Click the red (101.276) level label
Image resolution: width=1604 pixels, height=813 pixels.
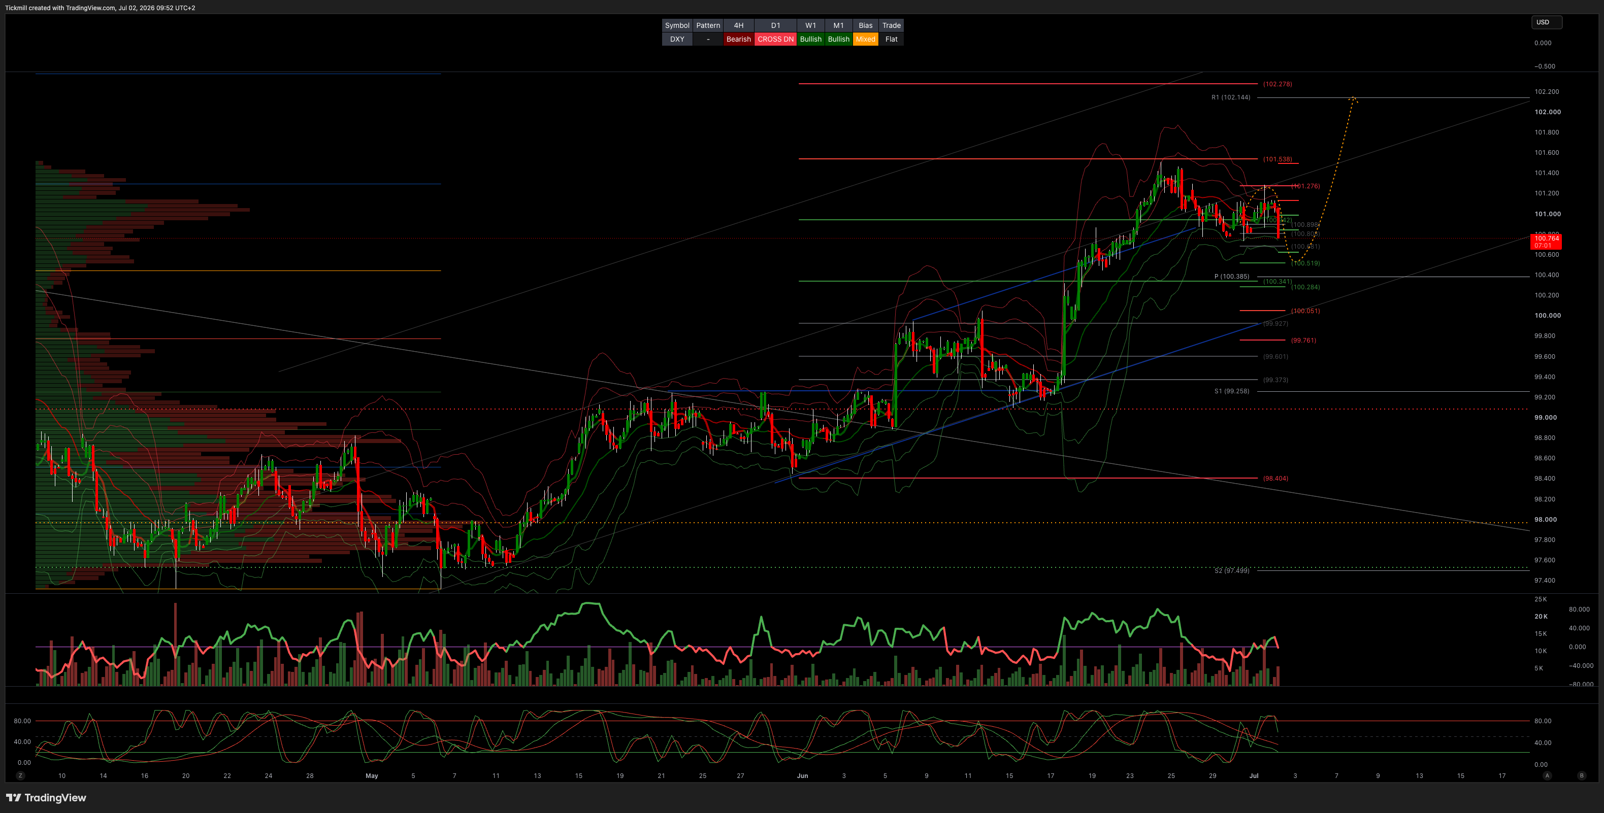1305,186
